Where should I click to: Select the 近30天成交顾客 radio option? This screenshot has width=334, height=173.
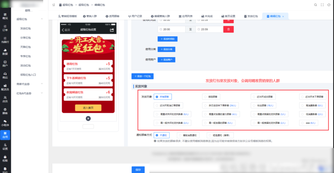pos(263,97)
